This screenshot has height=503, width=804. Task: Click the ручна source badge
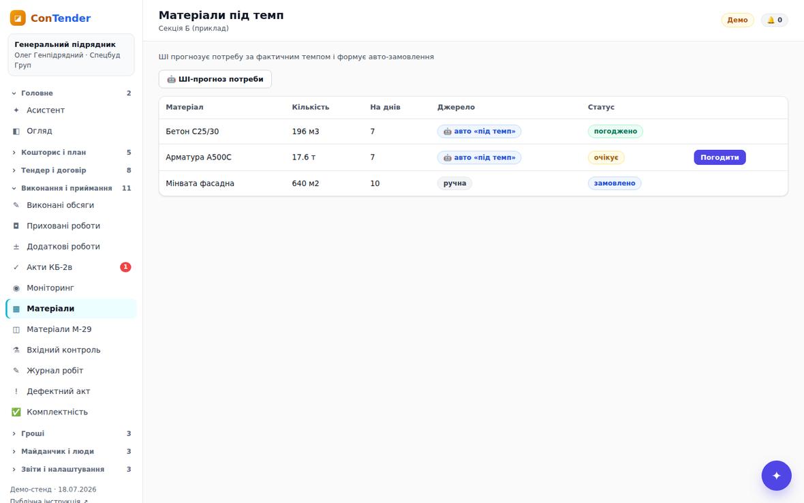[x=455, y=183]
